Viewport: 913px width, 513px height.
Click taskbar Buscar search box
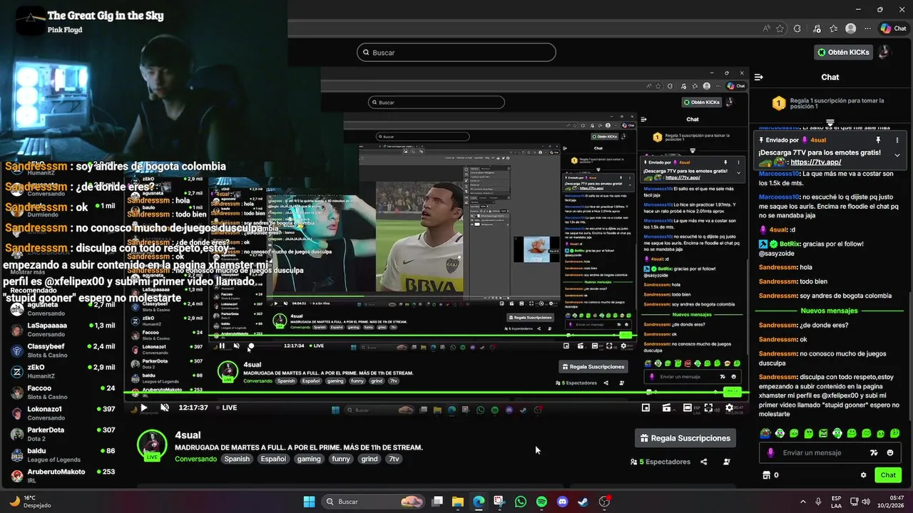pyautogui.click(x=374, y=502)
